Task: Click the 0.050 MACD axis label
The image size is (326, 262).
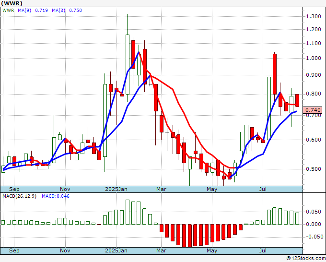Action: (x=314, y=212)
